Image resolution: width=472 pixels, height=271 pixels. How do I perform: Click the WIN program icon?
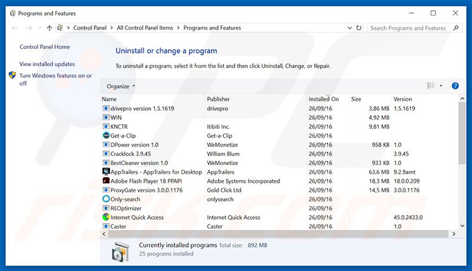106,117
